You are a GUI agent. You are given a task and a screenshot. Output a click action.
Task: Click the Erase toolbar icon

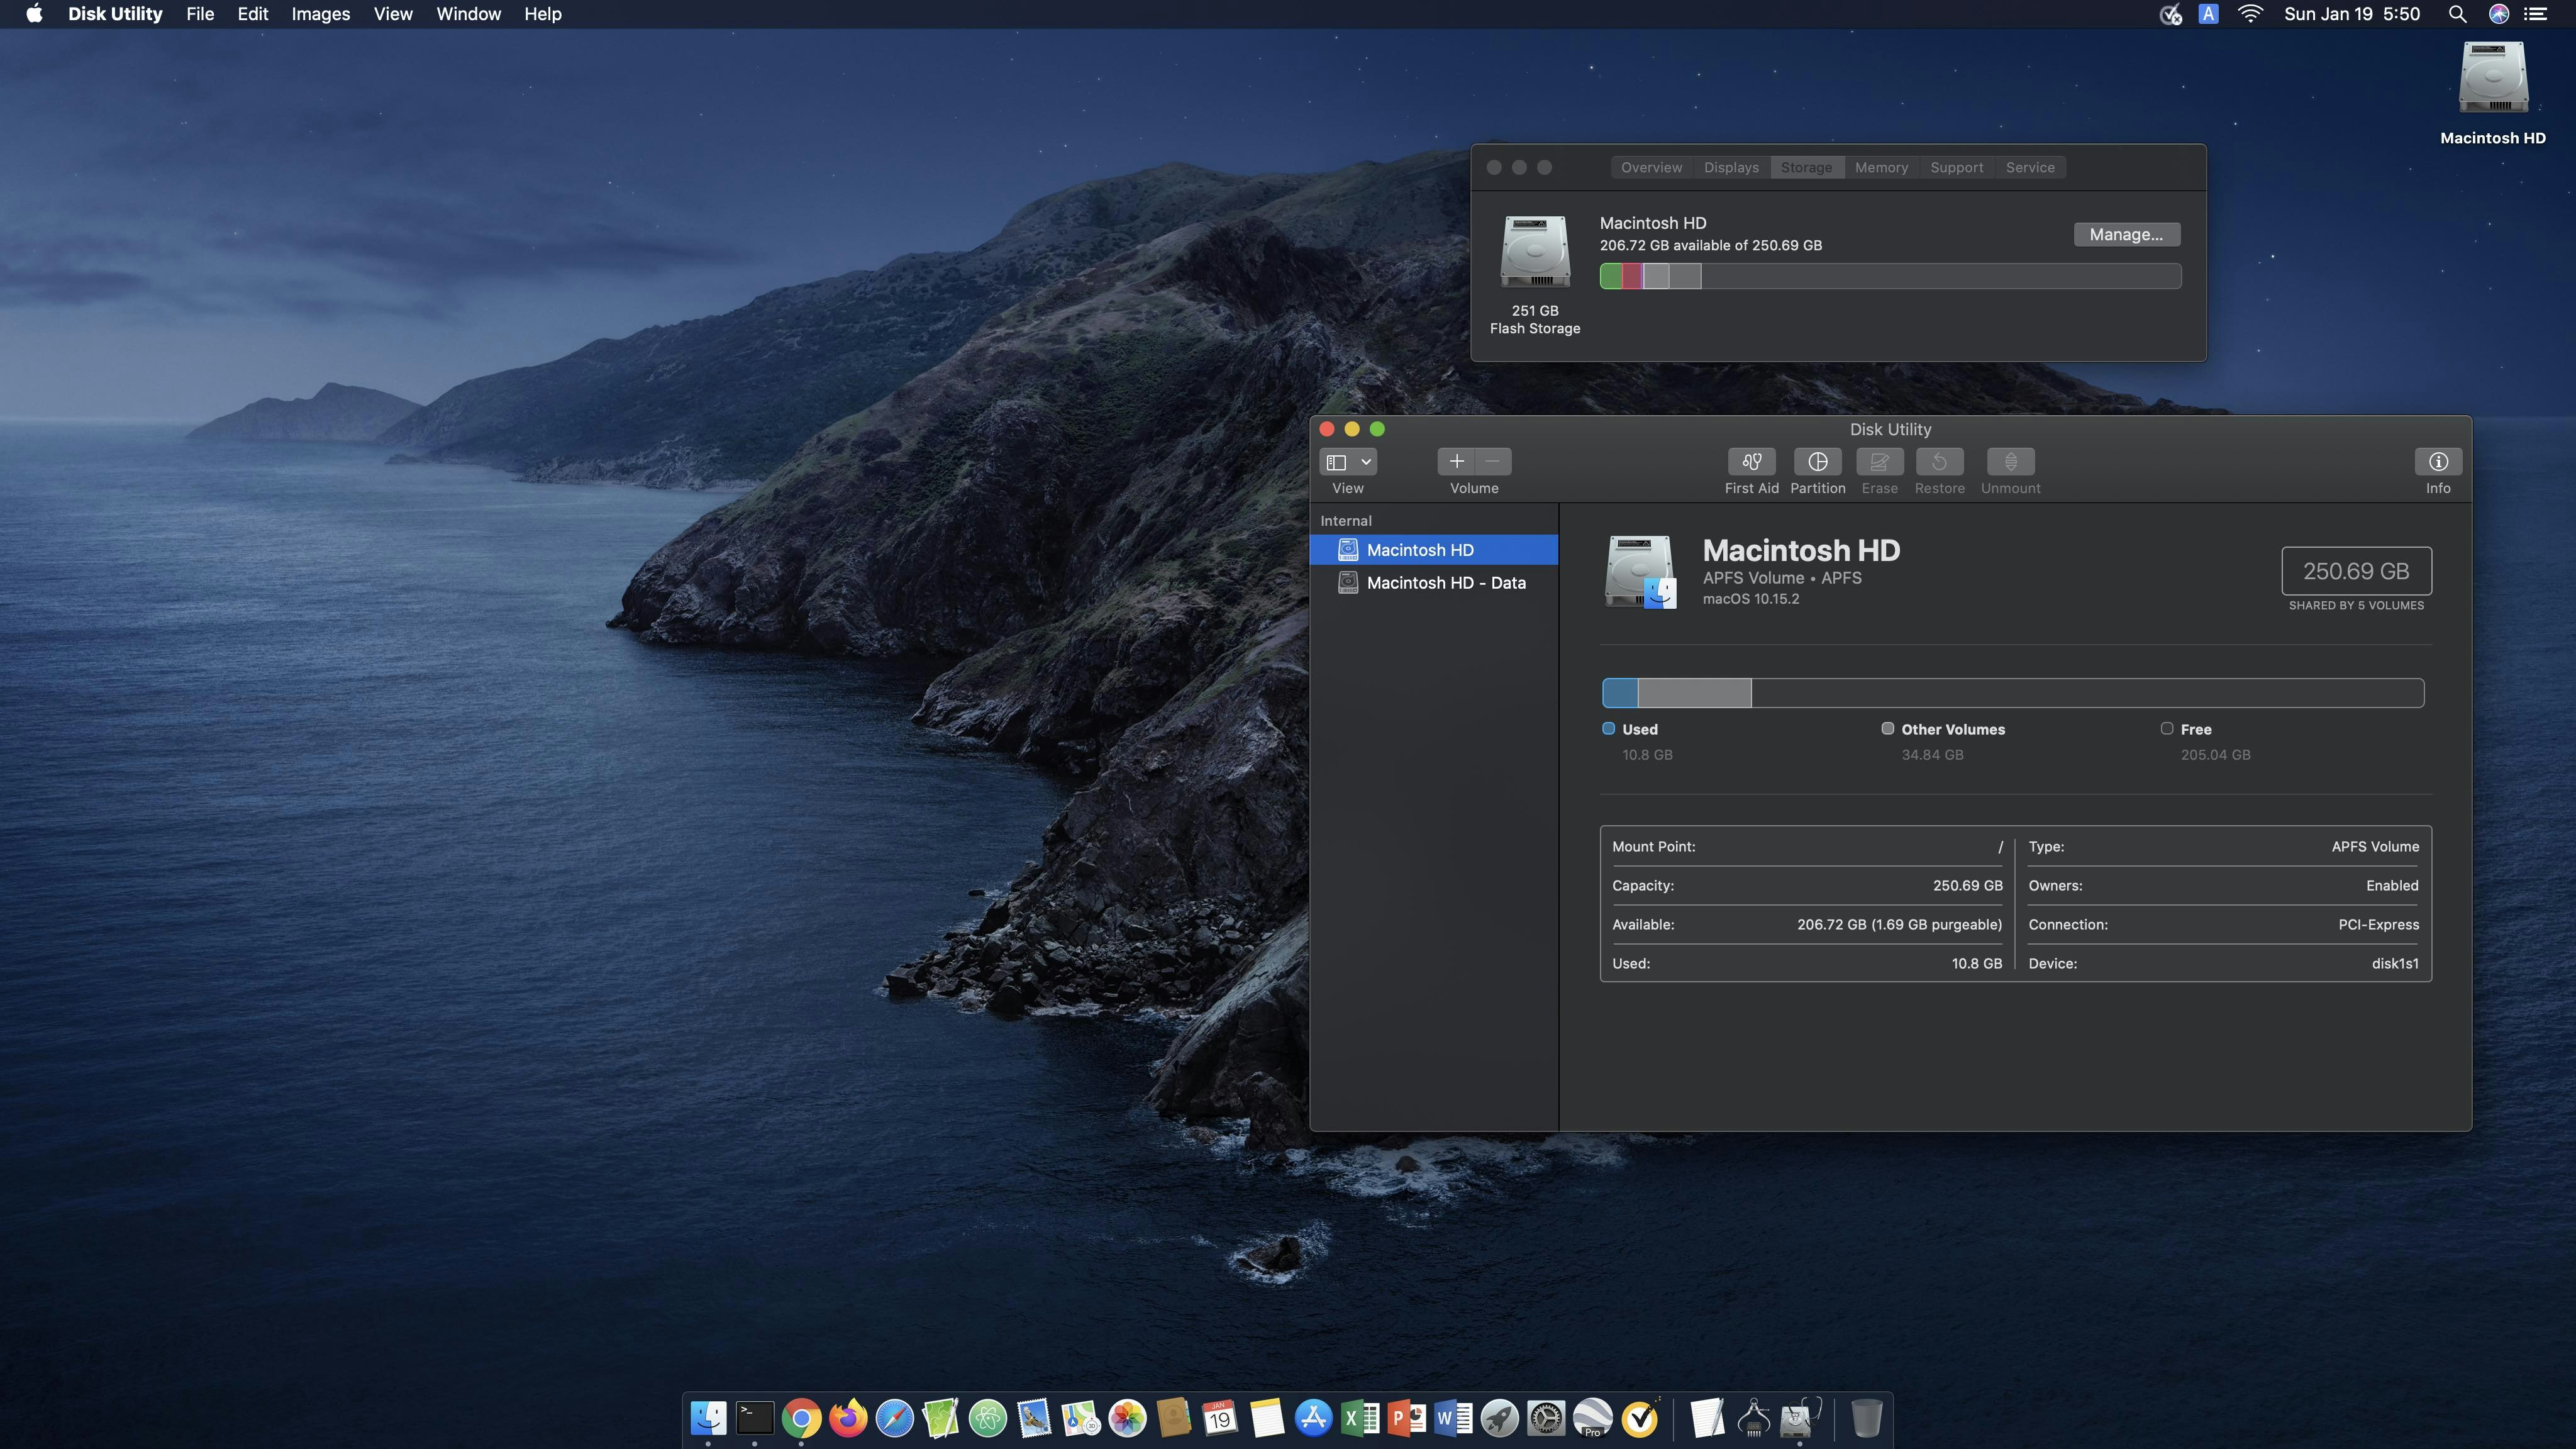click(x=1879, y=461)
